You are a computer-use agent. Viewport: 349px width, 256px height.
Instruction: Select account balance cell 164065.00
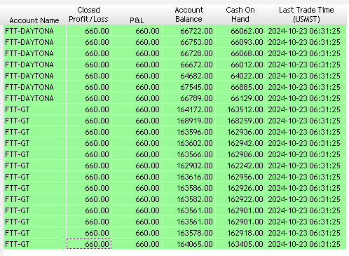[189, 244]
